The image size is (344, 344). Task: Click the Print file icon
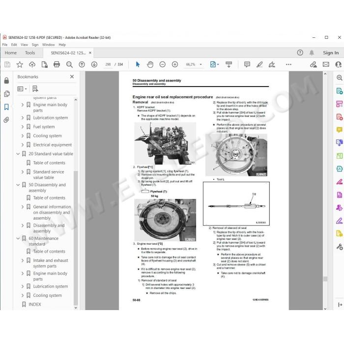[x=57, y=64]
